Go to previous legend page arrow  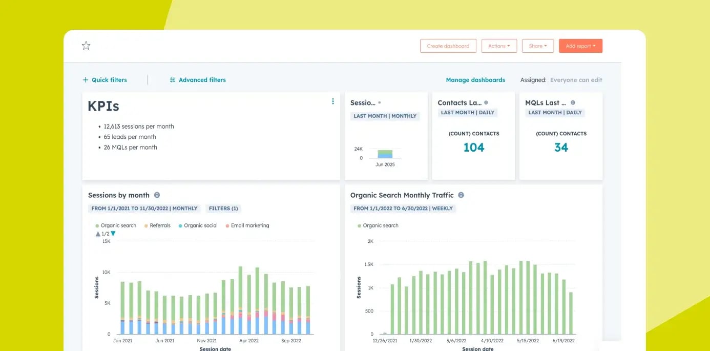(x=98, y=234)
